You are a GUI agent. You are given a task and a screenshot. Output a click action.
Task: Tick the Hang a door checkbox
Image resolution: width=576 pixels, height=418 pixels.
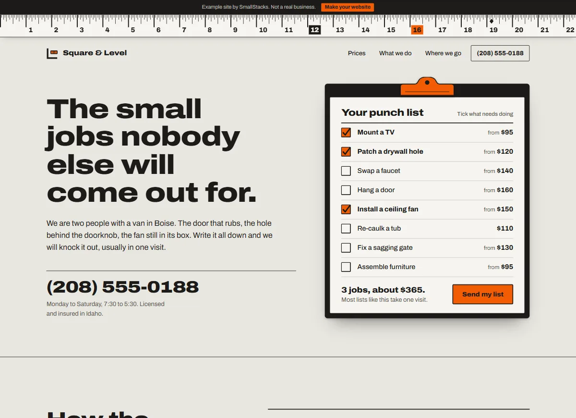(346, 190)
